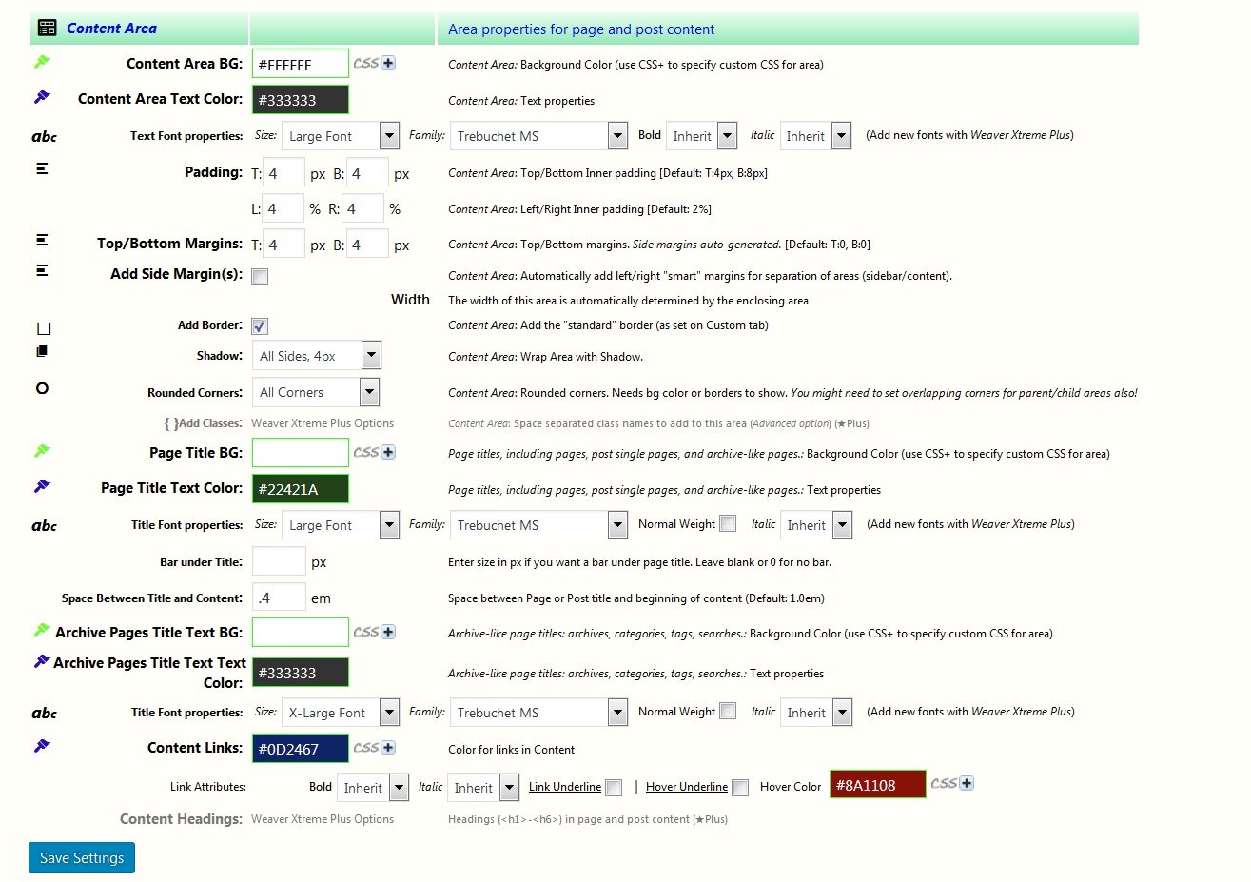Click the Content Area BG #FFFFFF color field
This screenshot has width=1251, height=882.
[301, 64]
